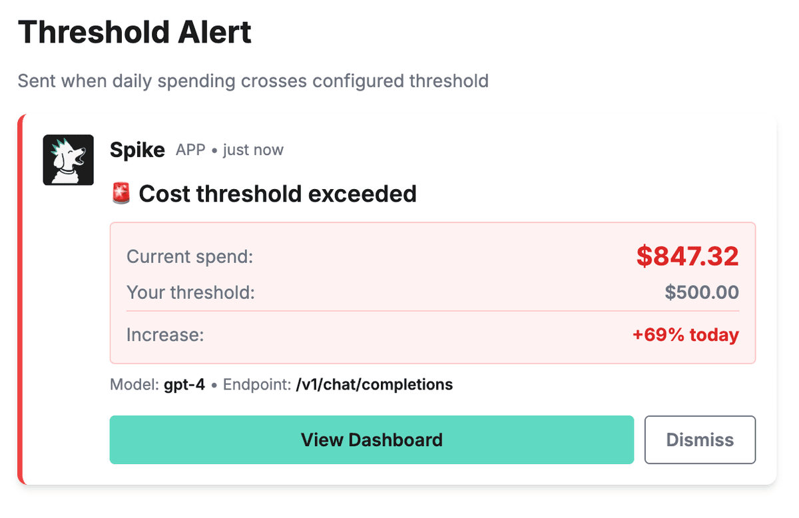Open details via the Cost threshold exceeded heading
This screenshot has height=518, width=799.
click(277, 194)
